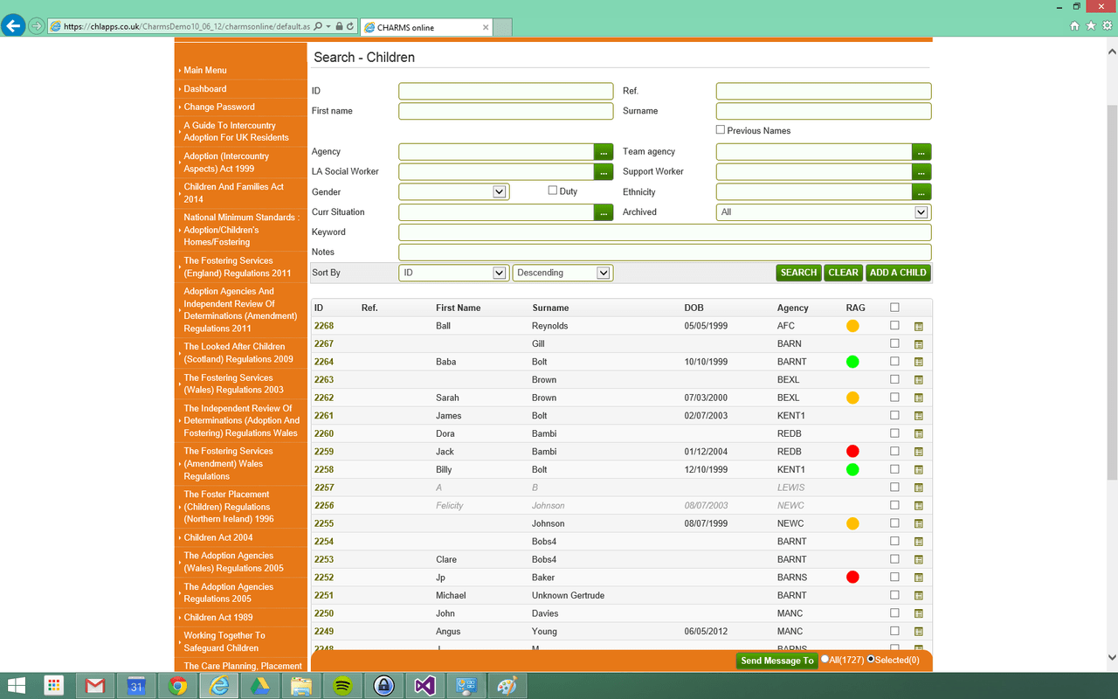Open the Archived dropdown showing All
The image size is (1118, 699).
click(824, 212)
